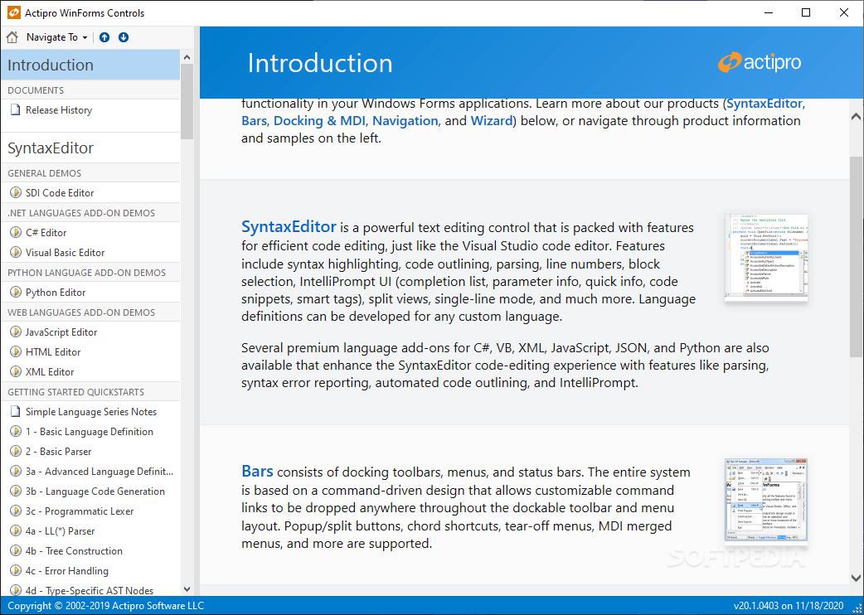Click the play icon beside 4d - Type-Specific AST Nodes
This screenshot has height=615, width=864.
16,590
